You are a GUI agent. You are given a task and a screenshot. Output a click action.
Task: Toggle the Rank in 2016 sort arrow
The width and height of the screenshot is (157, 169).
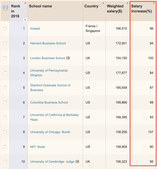pos(25,19)
